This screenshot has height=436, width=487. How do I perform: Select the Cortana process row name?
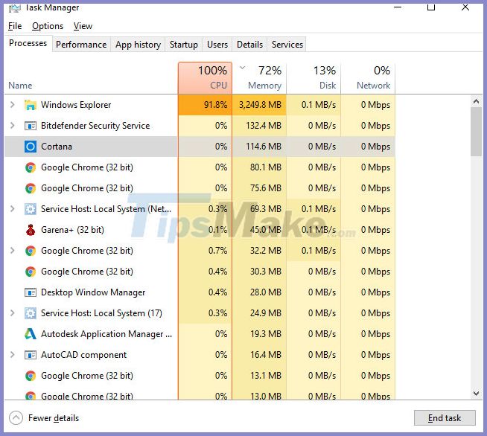(57, 147)
